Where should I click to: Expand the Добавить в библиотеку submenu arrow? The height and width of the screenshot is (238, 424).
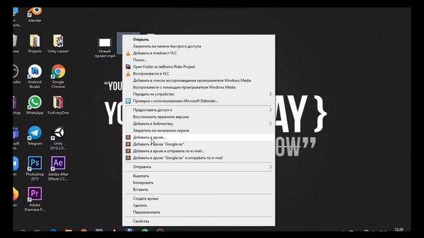tap(270, 124)
